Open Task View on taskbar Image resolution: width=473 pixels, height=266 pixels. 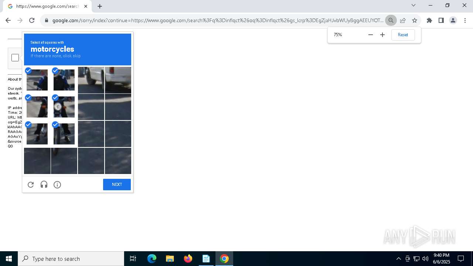[x=133, y=259]
